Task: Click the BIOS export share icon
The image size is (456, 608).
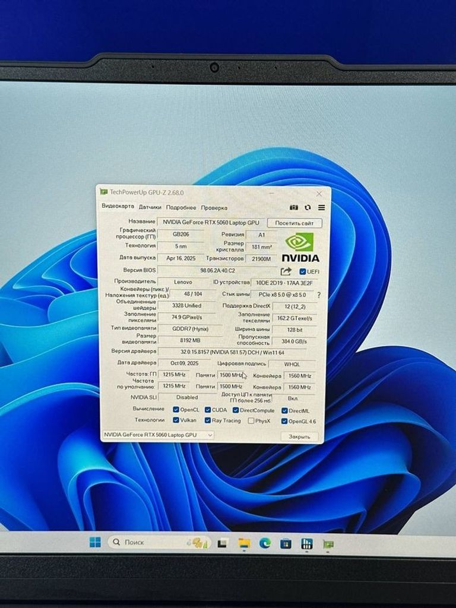Action: [x=286, y=271]
